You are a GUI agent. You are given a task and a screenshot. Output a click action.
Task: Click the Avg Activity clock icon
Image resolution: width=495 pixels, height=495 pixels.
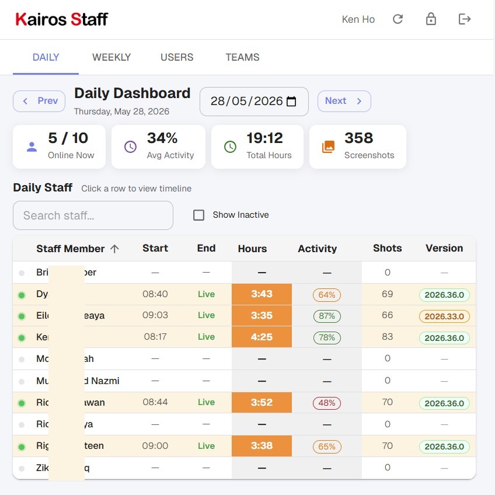[x=130, y=147]
